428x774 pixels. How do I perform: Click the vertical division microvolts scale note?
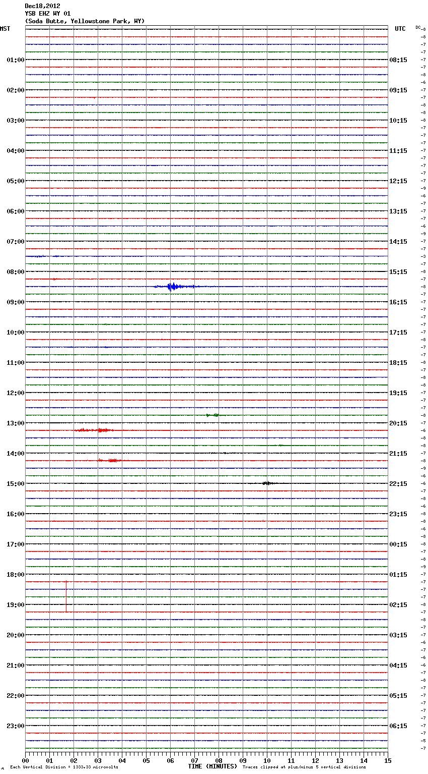point(64,767)
